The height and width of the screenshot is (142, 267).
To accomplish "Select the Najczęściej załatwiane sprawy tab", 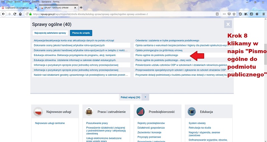I will (50, 33).
